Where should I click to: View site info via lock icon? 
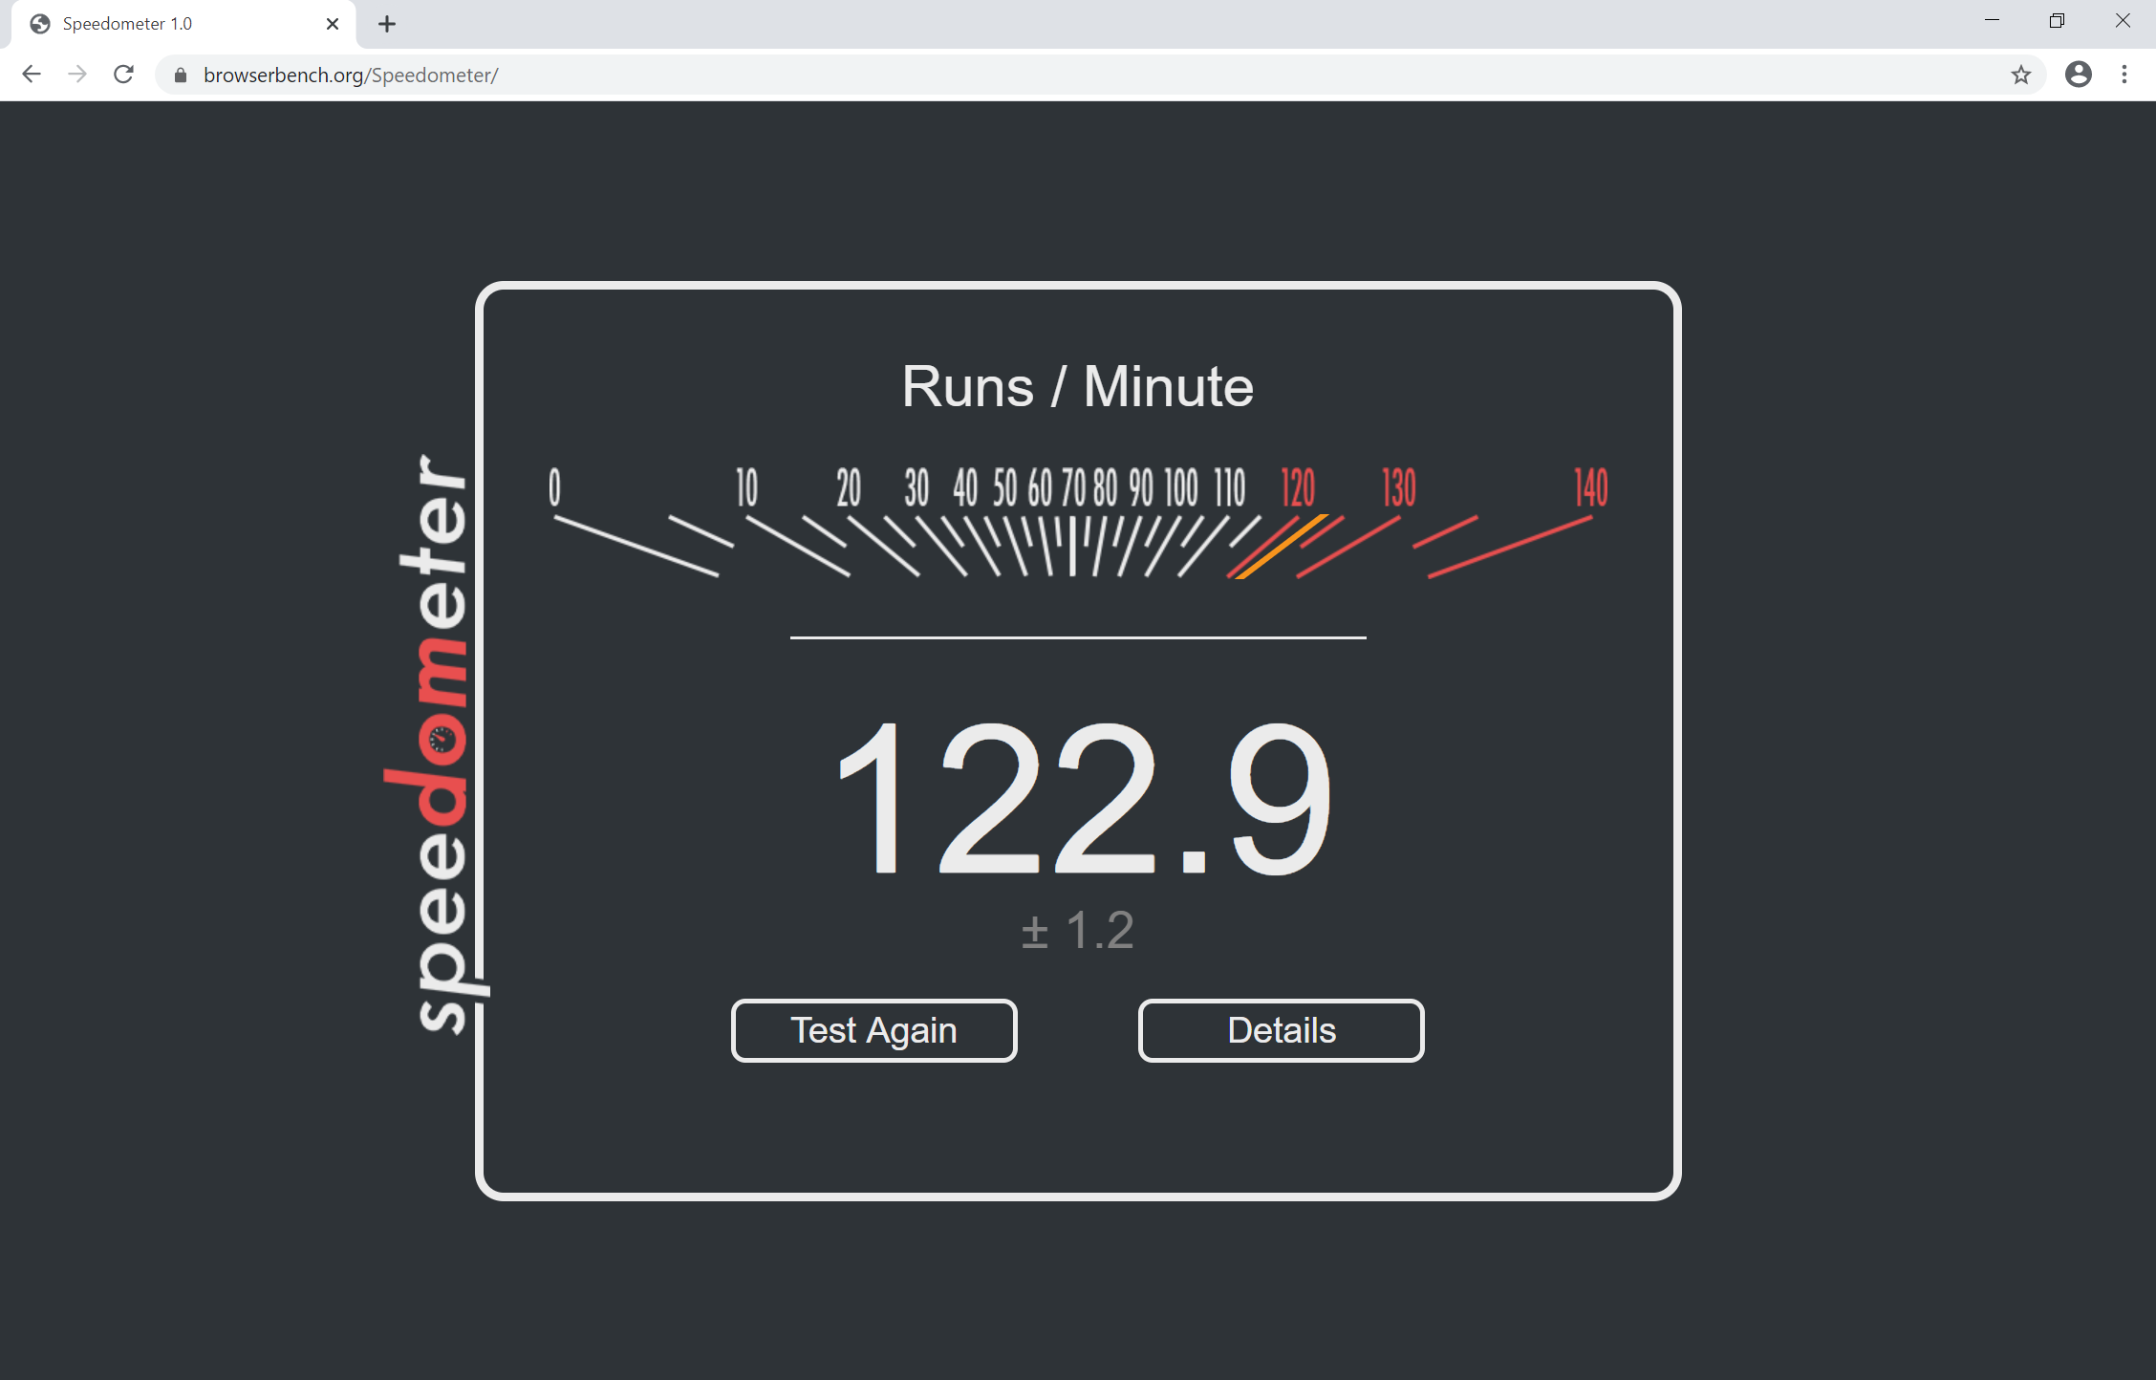click(x=180, y=75)
